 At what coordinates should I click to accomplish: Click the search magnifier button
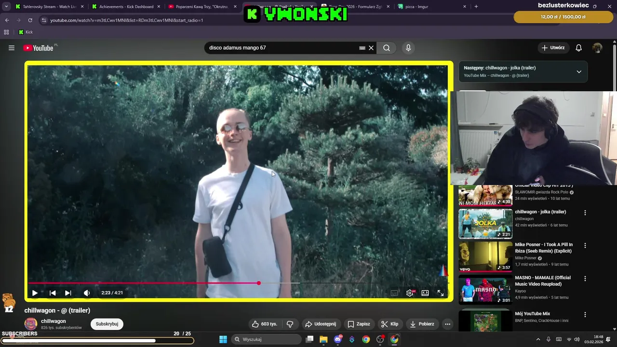(387, 48)
